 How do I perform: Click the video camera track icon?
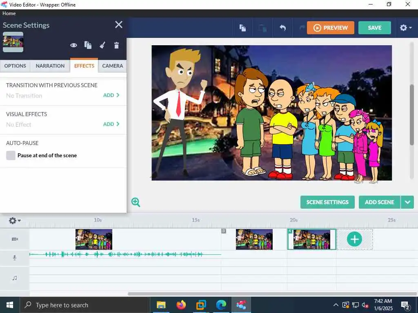(x=15, y=239)
